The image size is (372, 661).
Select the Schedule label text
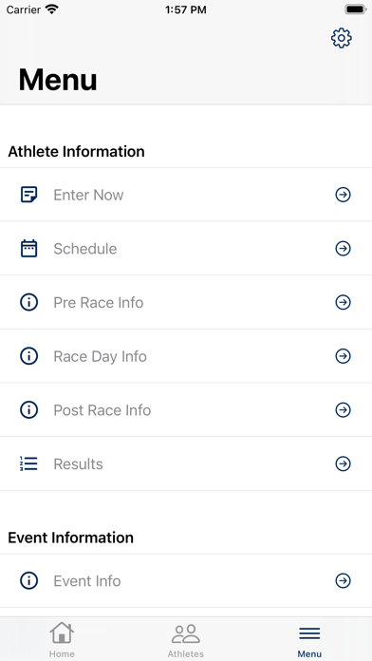coord(85,249)
